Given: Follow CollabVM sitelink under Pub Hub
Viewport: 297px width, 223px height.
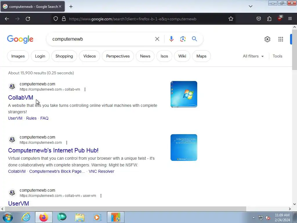Looking at the screenshot, I should point(17,171).
